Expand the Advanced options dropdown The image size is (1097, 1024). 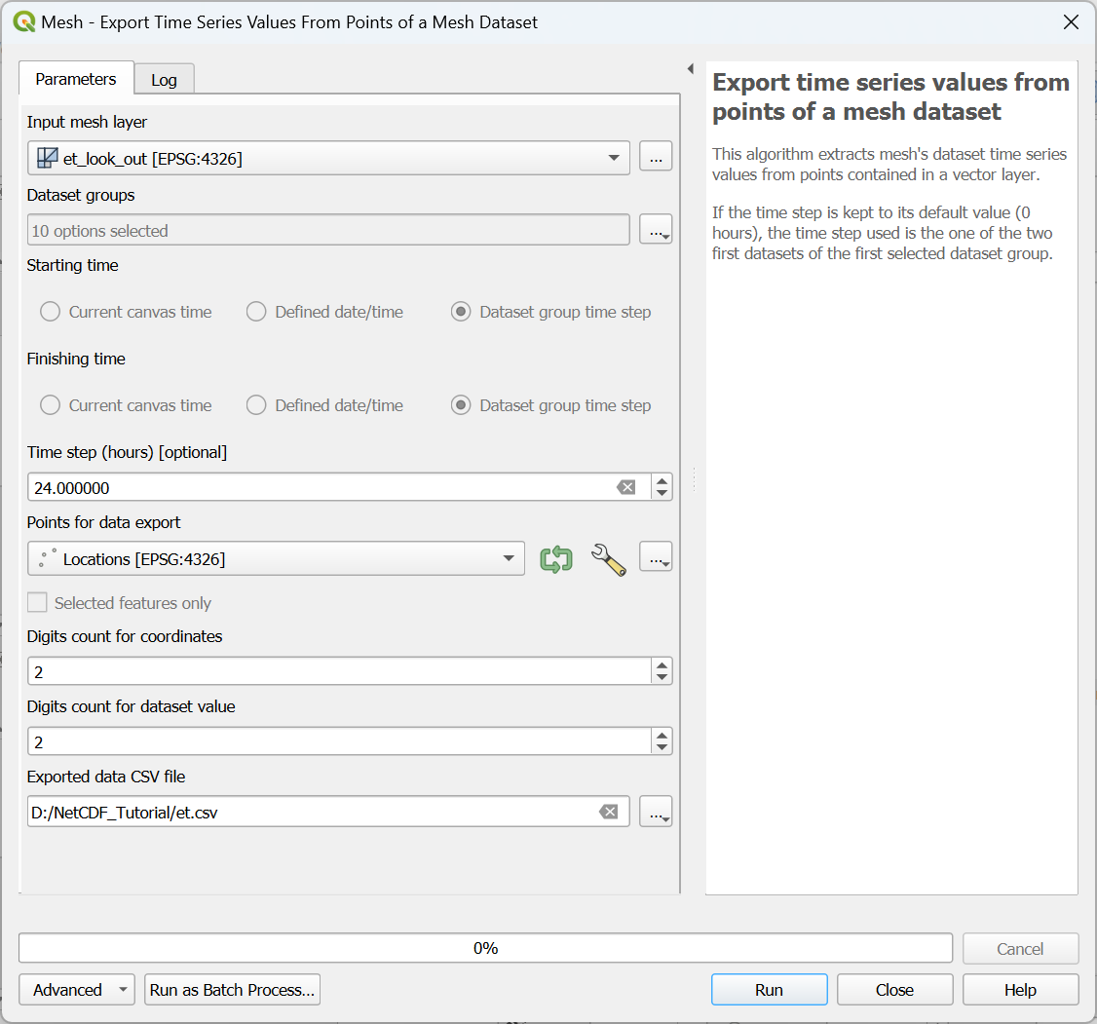pos(76,989)
